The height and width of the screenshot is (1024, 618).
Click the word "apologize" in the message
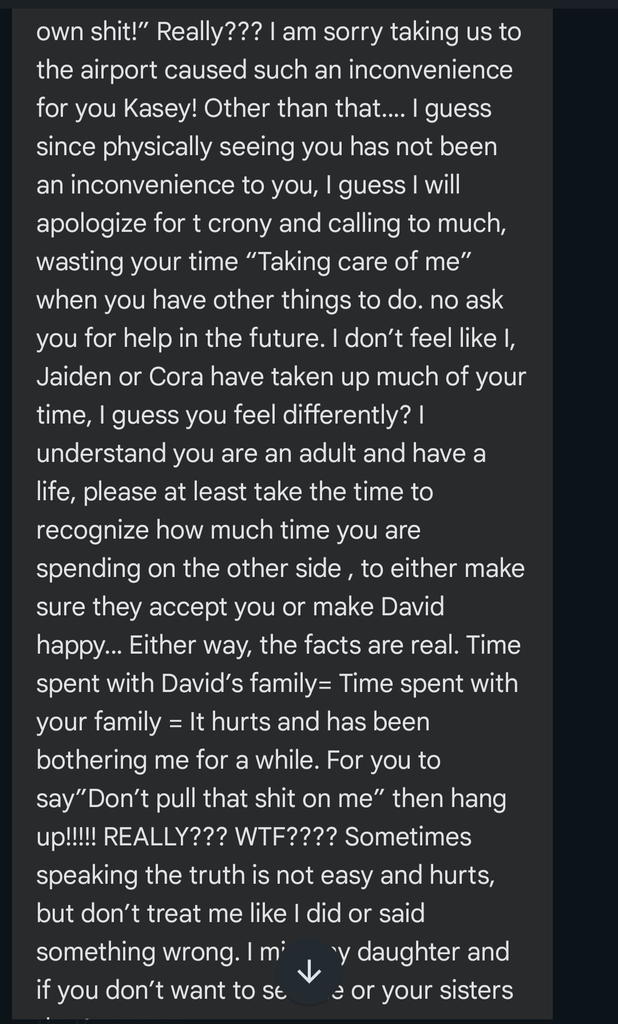(92, 223)
